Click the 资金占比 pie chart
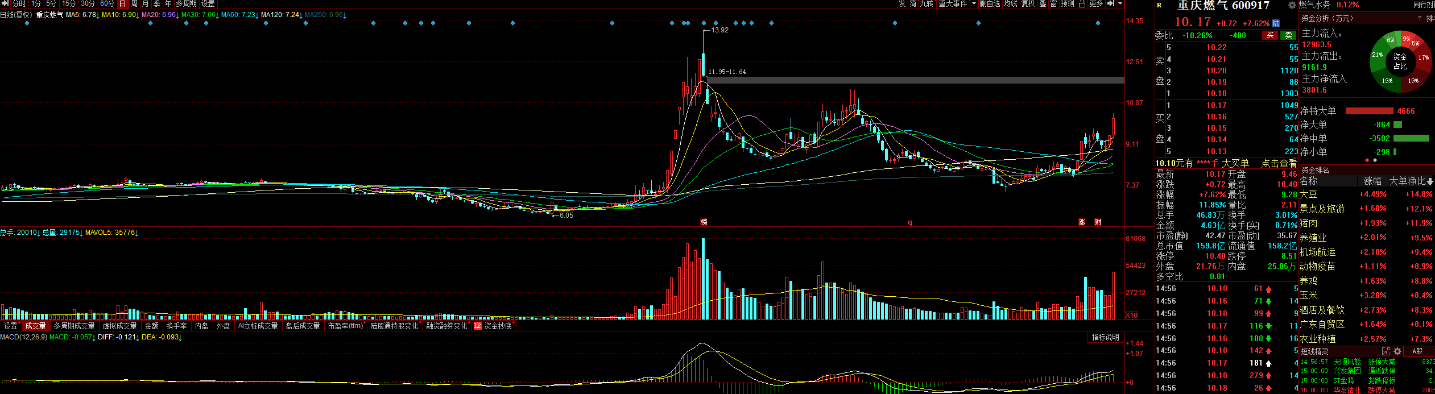The width and height of the screenshot is (1435, 394). 1400,62
